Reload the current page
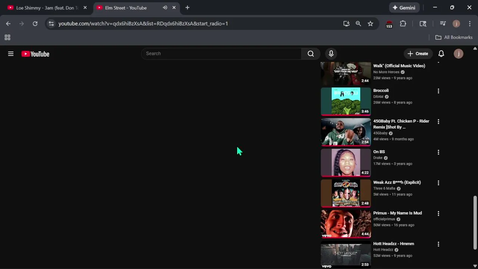Screen dimensions: 478x269 tap(35, 24)
